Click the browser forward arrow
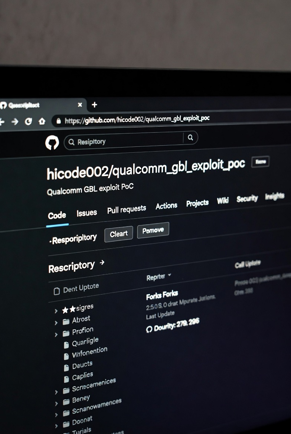The width and height of the screenshot is (291, 434). [x=15, y=122]
